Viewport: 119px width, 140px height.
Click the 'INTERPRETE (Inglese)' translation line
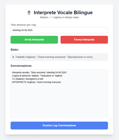36,82
